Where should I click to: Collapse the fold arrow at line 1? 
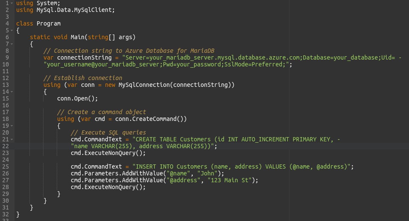tap(12, 3)
